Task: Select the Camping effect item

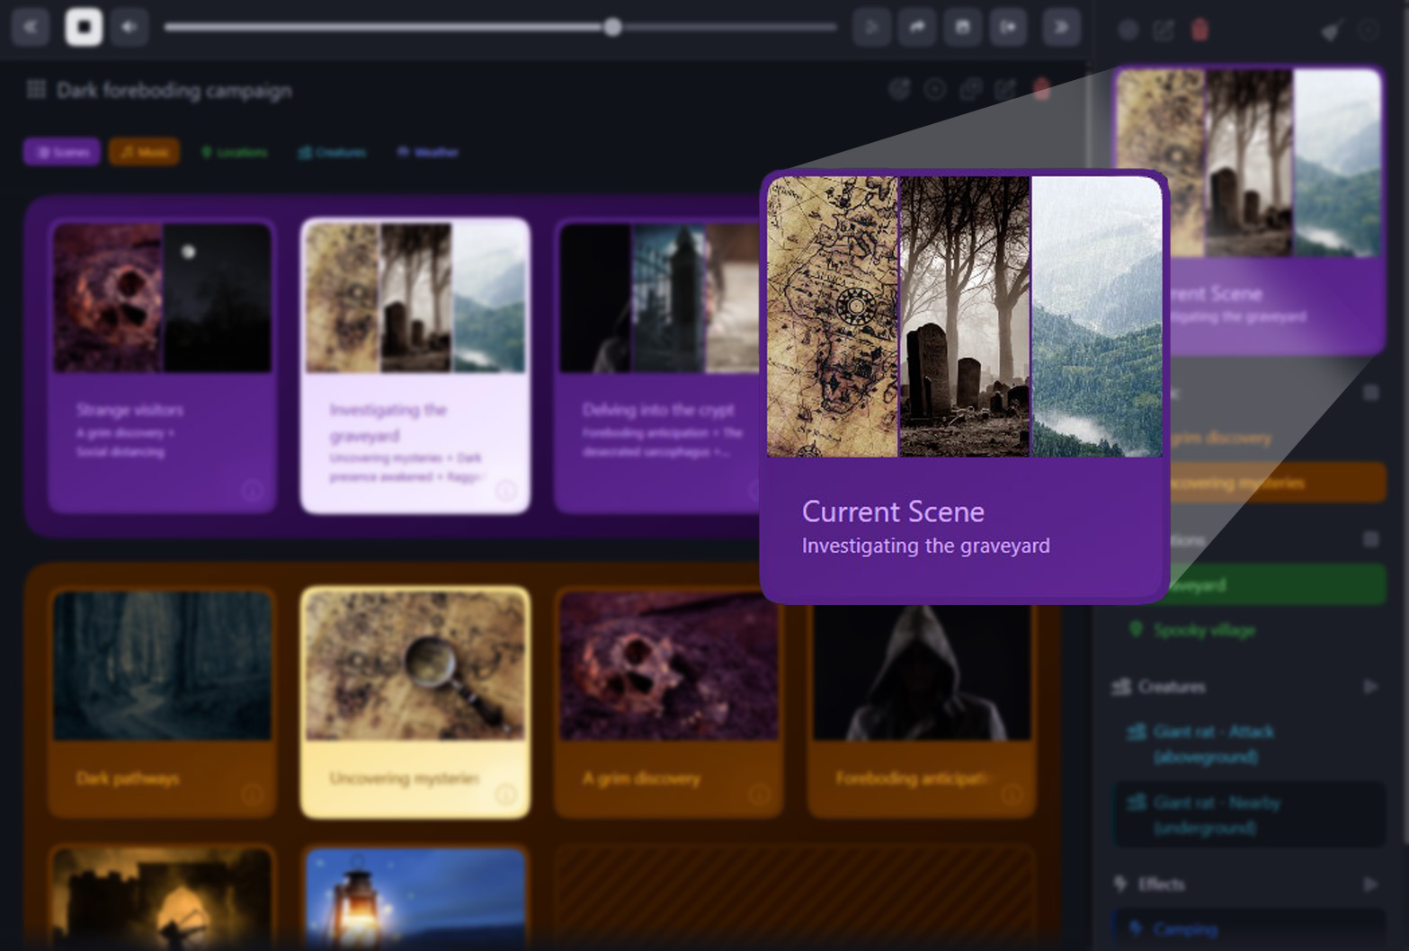Action: (x=1250, y=929)
